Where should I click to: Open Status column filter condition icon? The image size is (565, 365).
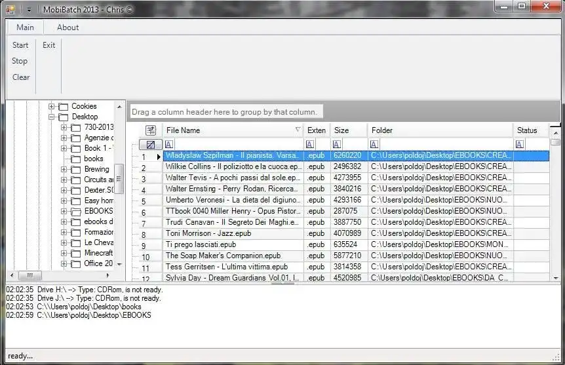pyautogui.click(x=520, y=144)
